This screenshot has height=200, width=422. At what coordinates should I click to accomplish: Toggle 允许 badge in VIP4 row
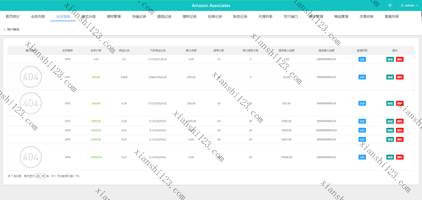362,130
